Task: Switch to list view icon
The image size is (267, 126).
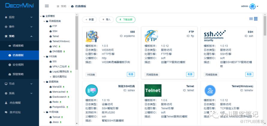Action: pyautogui.click(x=251, y=19)
